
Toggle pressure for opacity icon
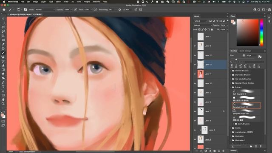coord(76,10)
